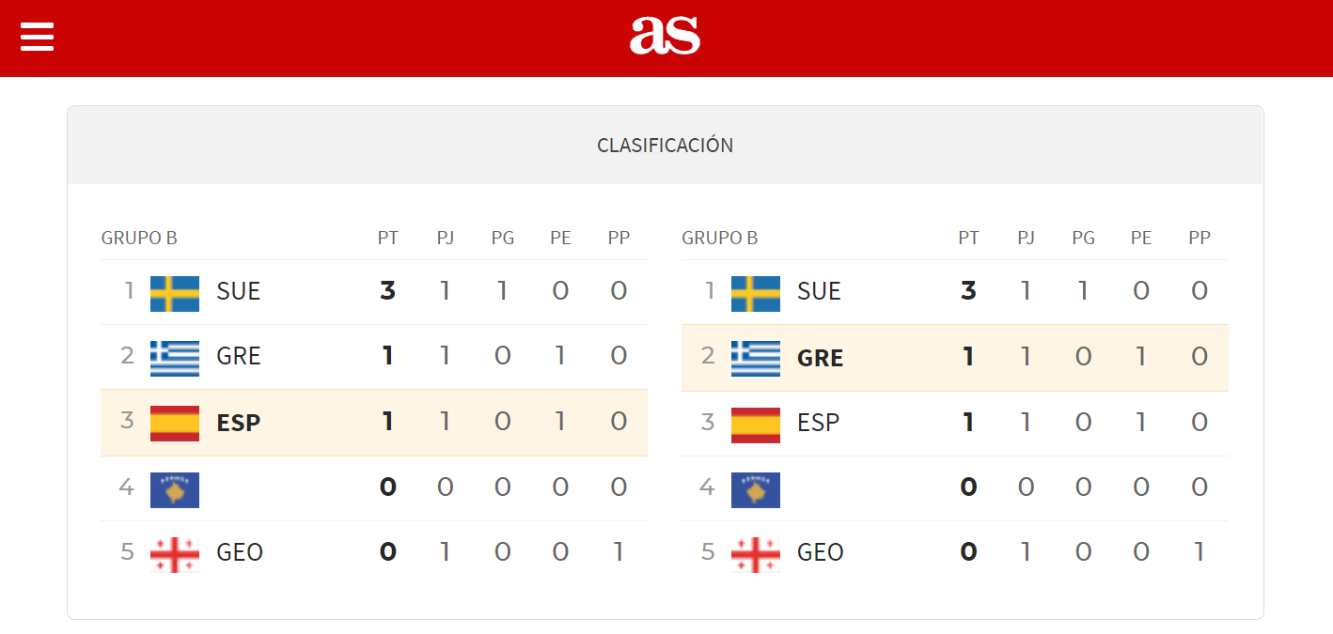This screenshot has height=634, width=1333.
Task: Open the hamburger menu icon
Action: tap(37, 38)
